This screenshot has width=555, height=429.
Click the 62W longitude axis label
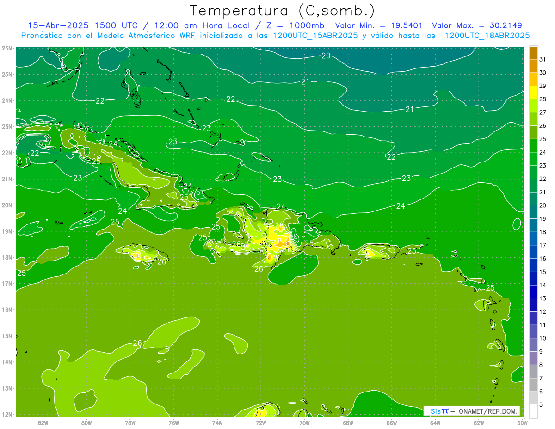coord(479,423)
